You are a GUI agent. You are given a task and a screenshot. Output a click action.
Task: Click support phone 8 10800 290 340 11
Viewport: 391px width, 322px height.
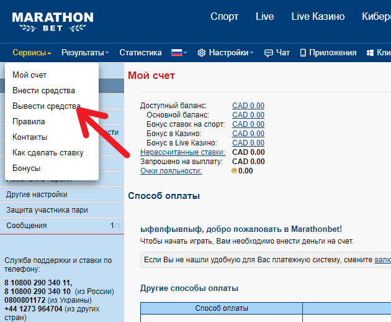pos(38,283)
